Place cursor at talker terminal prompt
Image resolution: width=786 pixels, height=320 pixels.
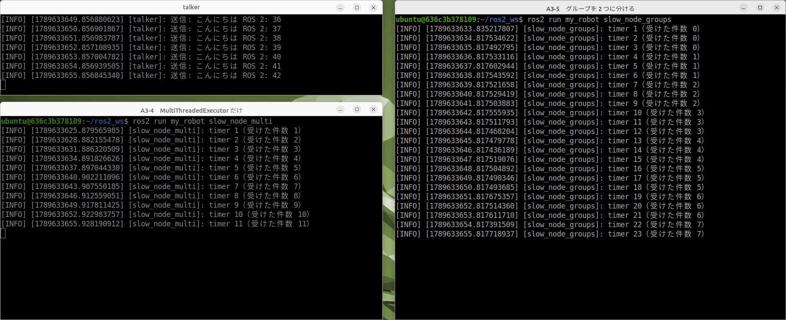(3, 85)
